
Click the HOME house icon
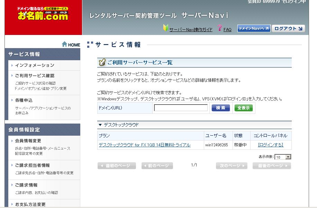pos(64,44)
